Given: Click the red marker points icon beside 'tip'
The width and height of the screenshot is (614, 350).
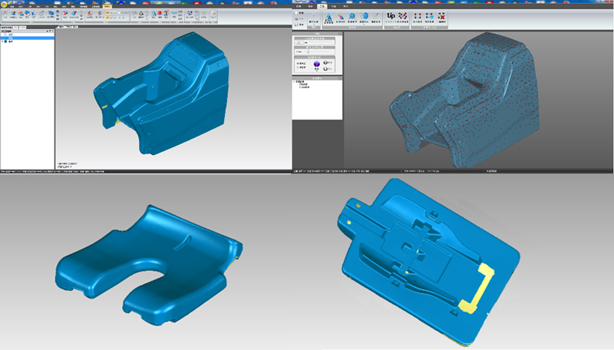Looking at the screenshot, I should (x=401, y=15).
